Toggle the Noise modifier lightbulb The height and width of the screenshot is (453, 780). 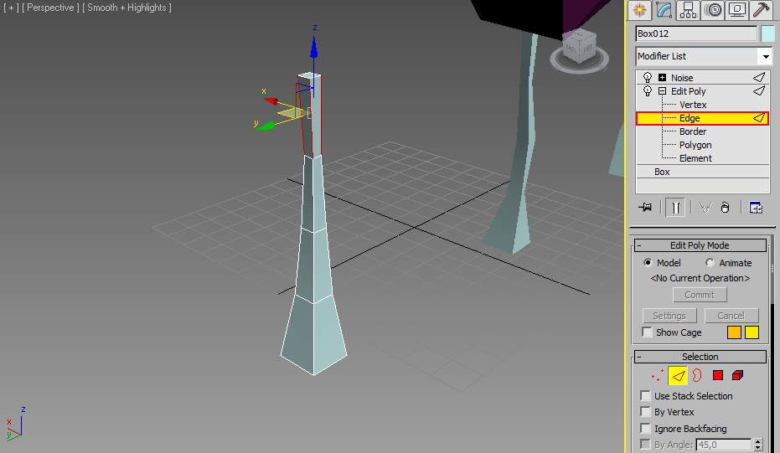pyautogui.click(x=647, y=78)
